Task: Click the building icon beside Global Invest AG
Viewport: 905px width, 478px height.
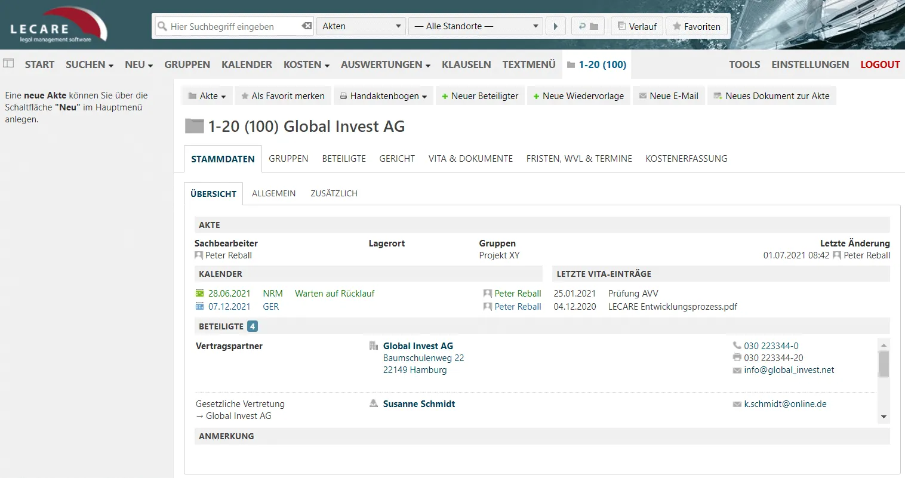Action: pos(374,346)
